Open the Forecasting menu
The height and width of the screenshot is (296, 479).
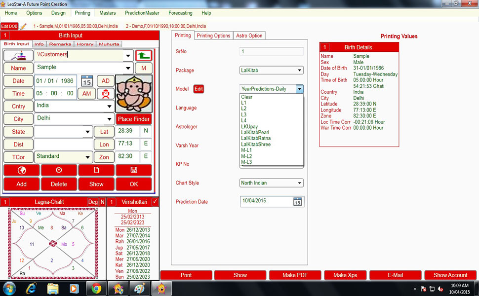(x=180, y=13)
